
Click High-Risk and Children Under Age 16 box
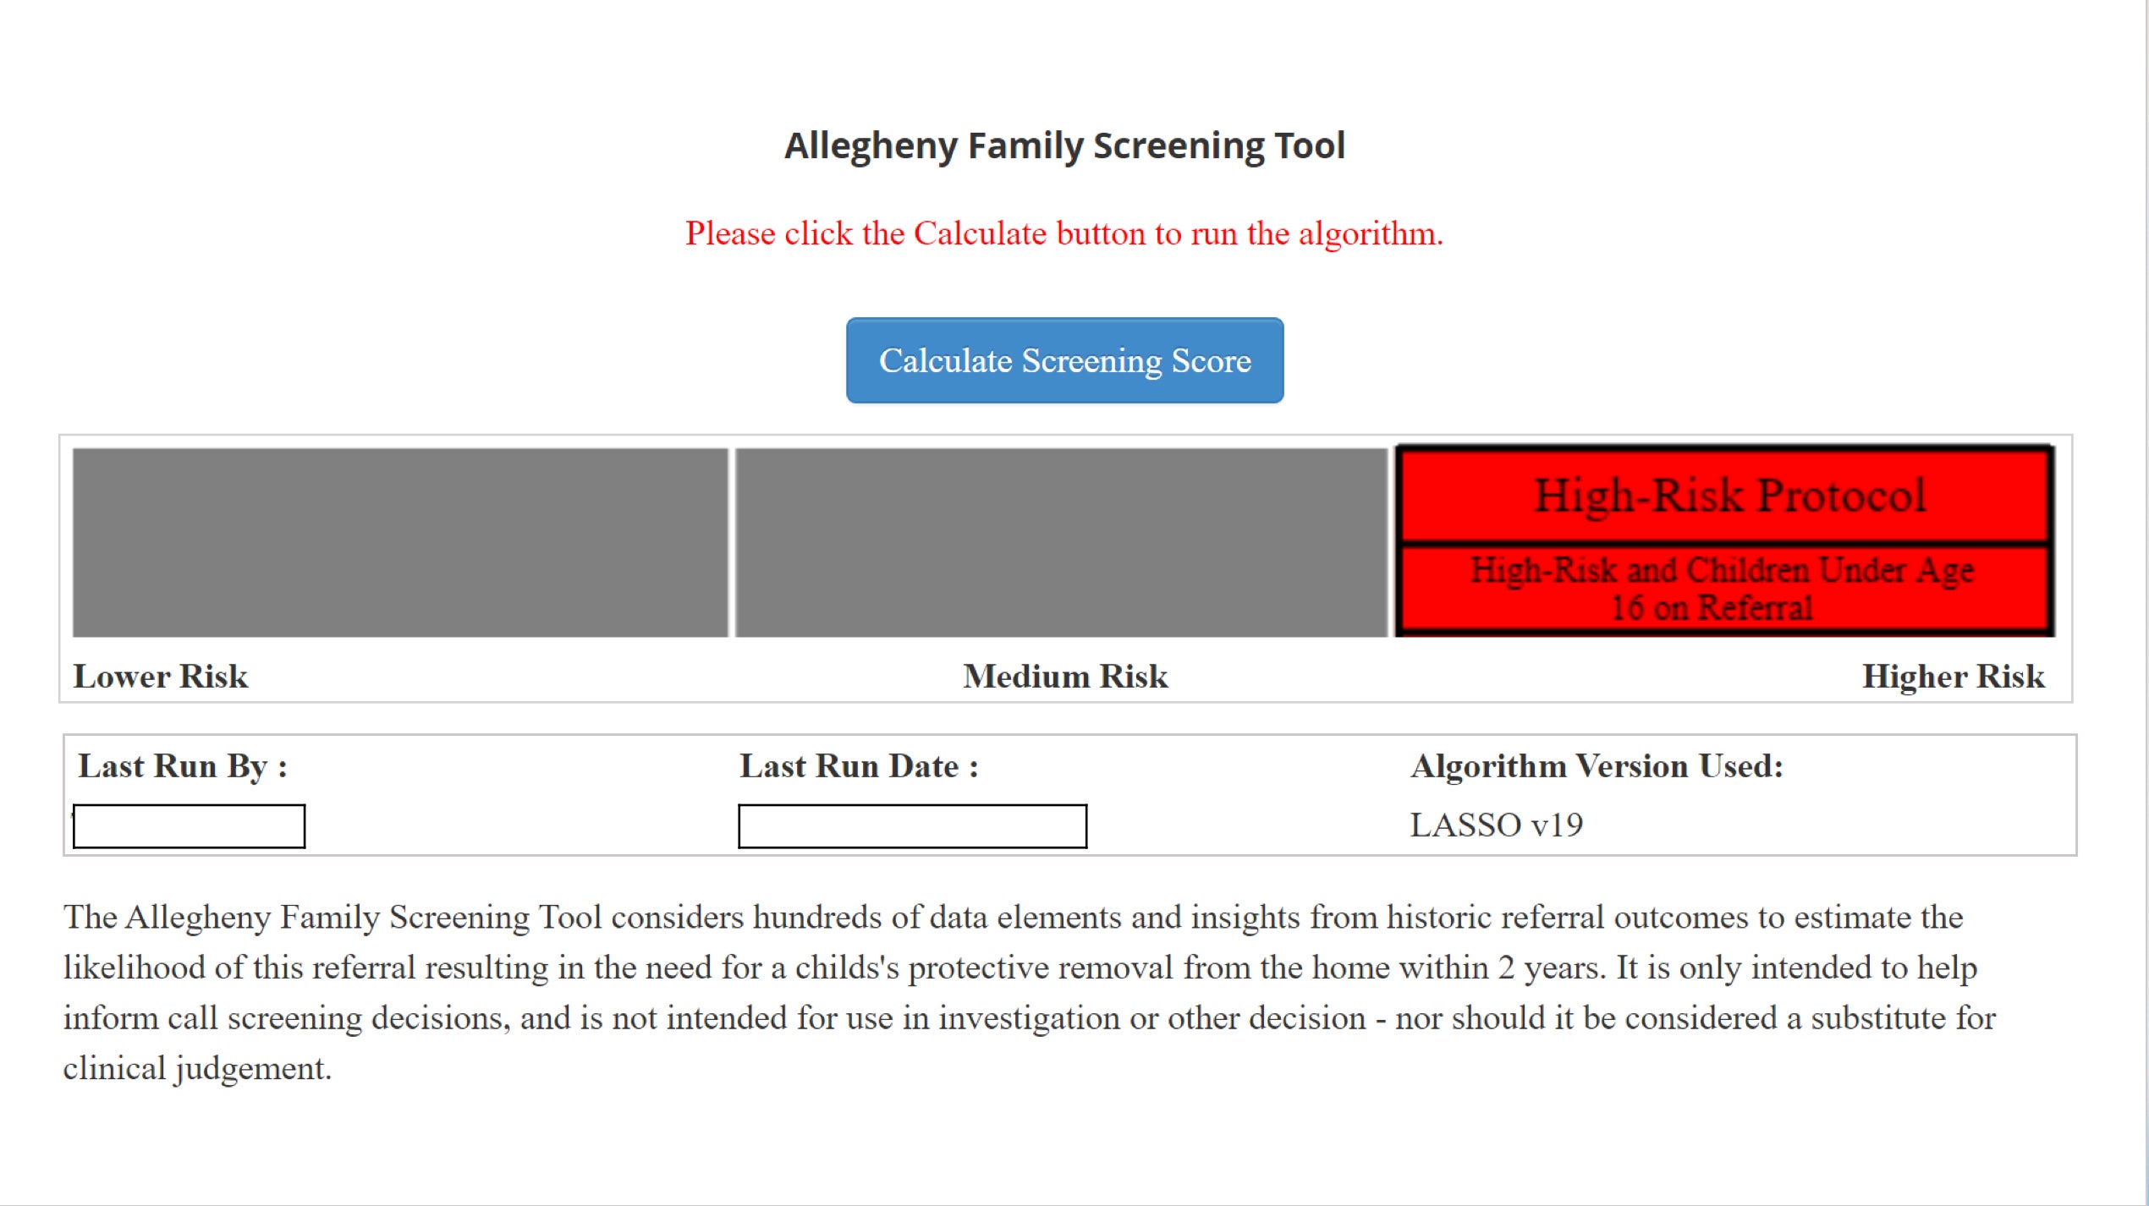[x=1723, y=589]
